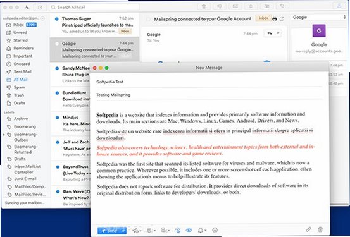
Task: Move thread to folder using folder icon
Action: click(x=266, y=6)
